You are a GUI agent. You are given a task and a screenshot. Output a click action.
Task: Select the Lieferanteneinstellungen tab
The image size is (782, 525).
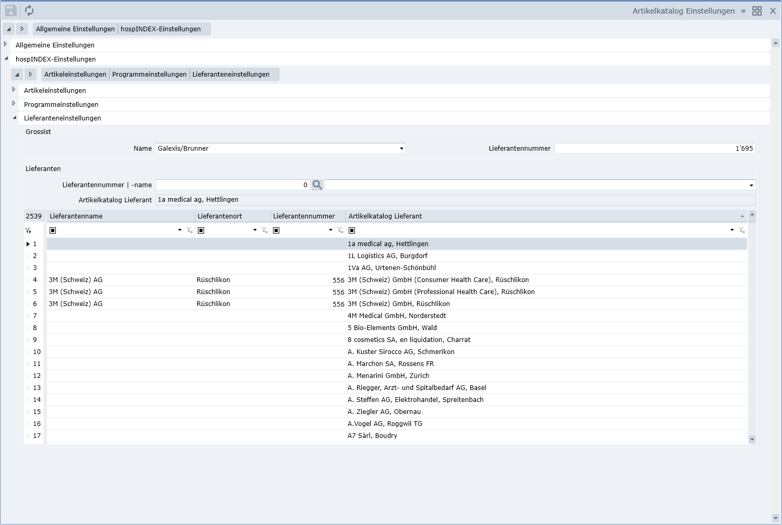[231, 75]
